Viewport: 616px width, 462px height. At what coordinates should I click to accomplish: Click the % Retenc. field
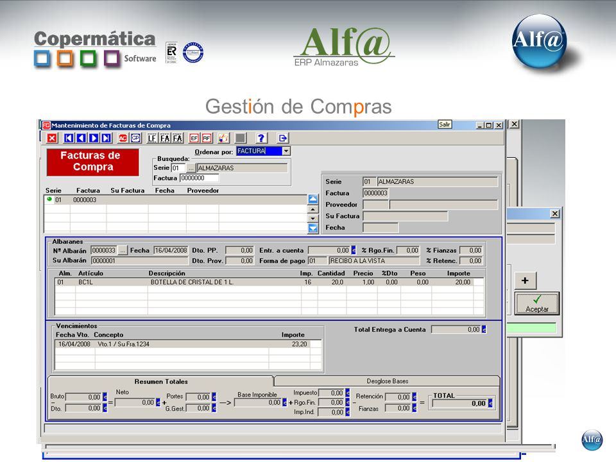tap(470, 261)
